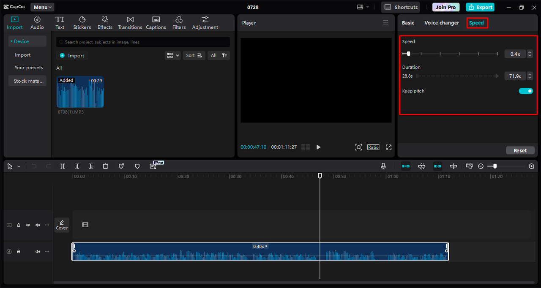This screenshot has width=541, height=288.
Task: Select Your presets in the sidebar
Action: [x=29, y=68]
